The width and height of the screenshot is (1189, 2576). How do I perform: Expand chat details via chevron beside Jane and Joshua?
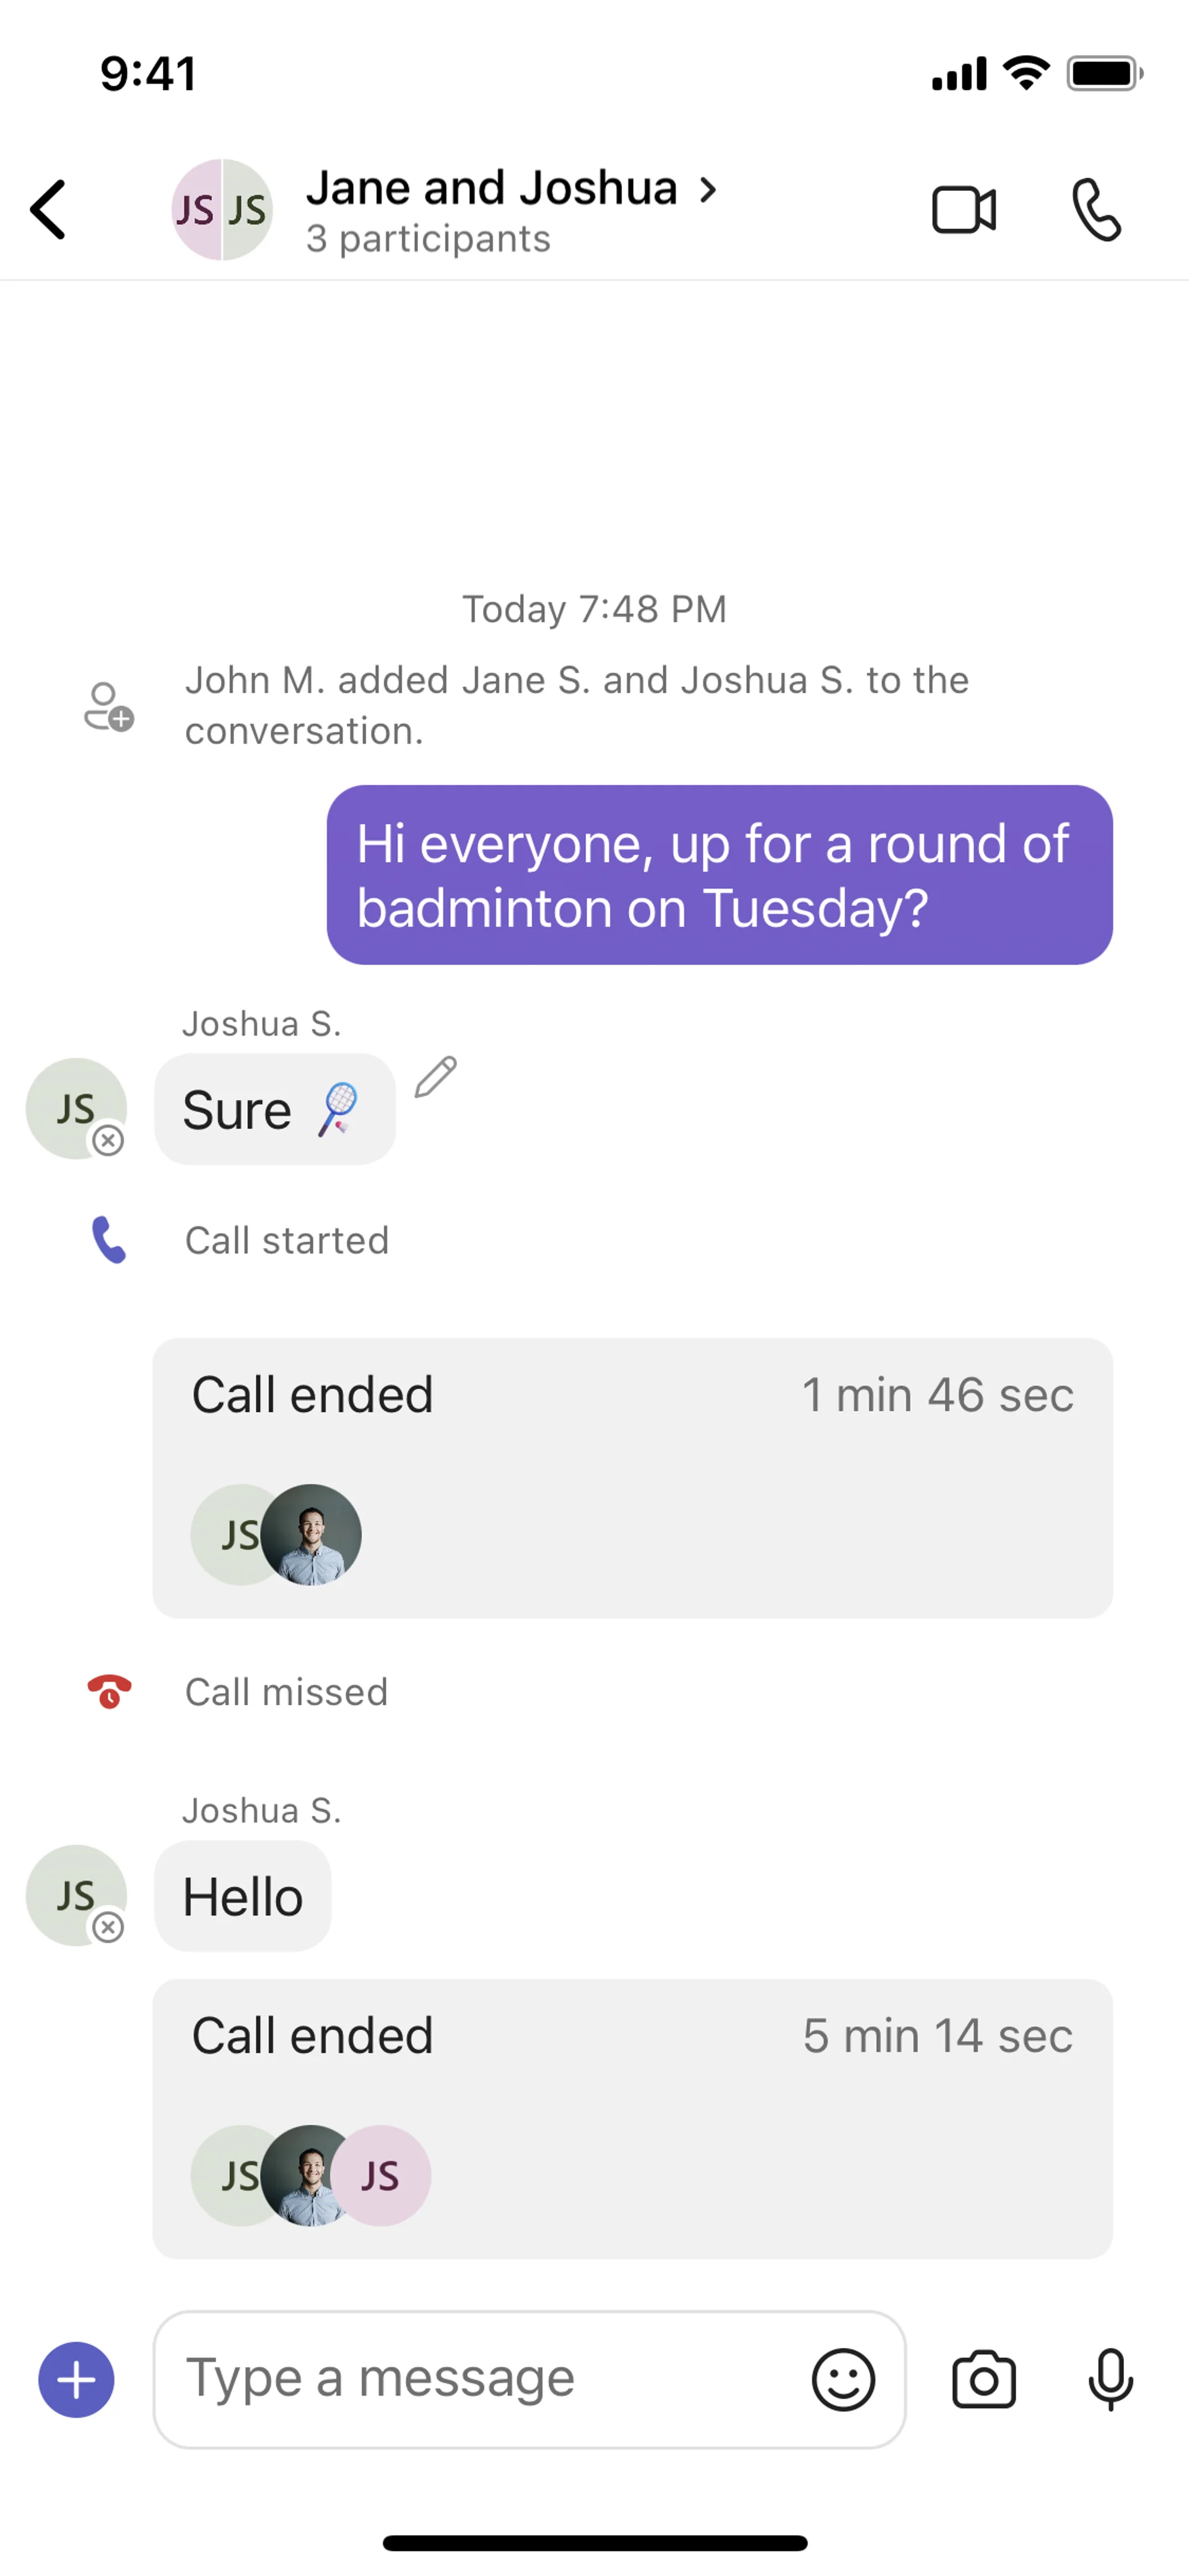(707, 189)
